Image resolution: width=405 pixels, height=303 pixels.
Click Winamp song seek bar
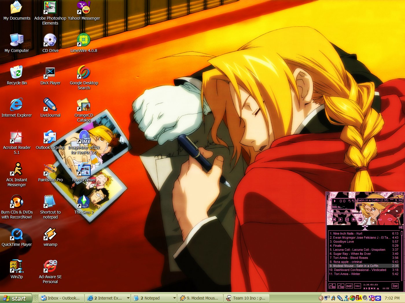pyautogui.click(x=347, y=213)
